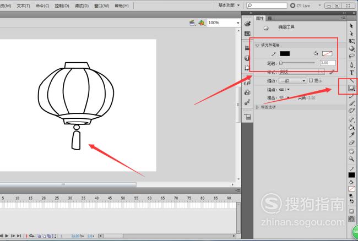Viewport: 358px width, 241px height.
Task: Open the Swatches panel icon in dock
Action: 247,34
